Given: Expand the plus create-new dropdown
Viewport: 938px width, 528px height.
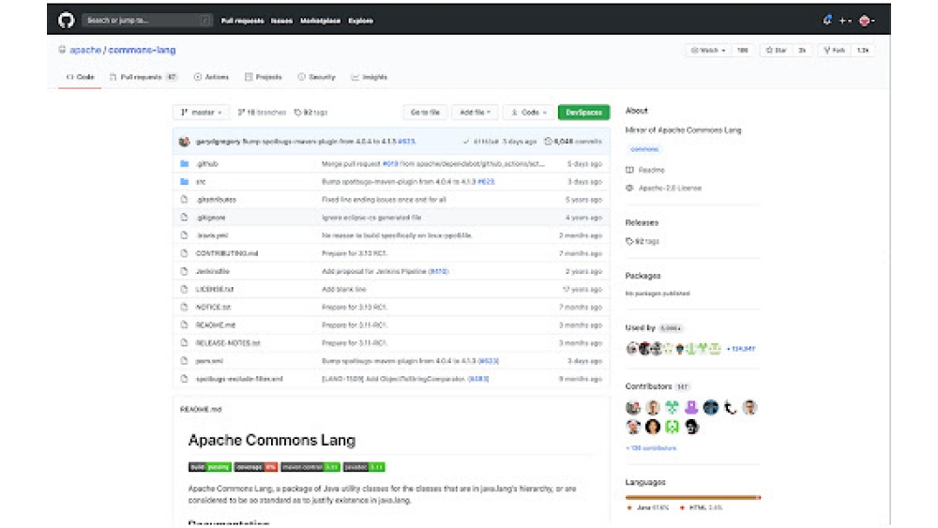Looking at the screenshot, I should click(x=845, y=21).
